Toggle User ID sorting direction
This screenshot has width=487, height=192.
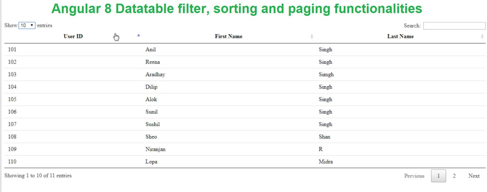coord(73,36)
